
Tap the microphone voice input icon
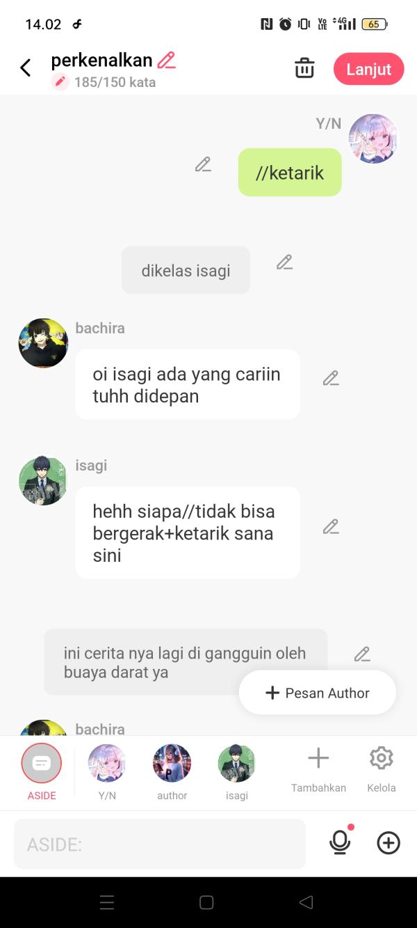coord(340,843)
